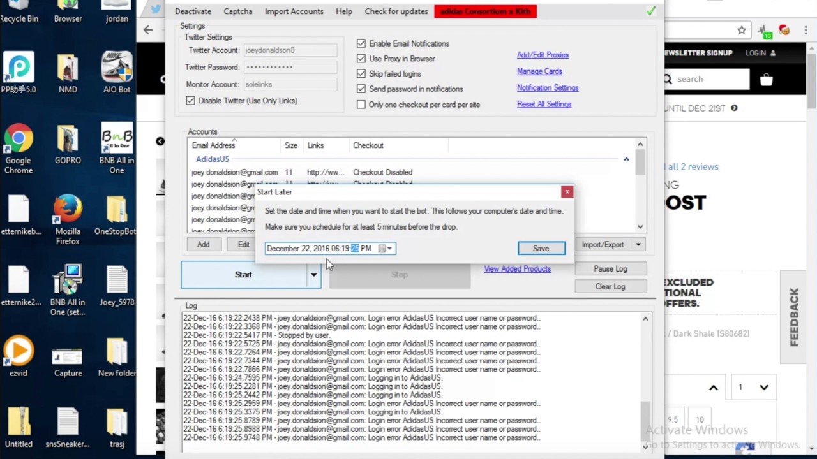The width and height of the screenshot is (817, 459).
Task: Click the up chevron next to the quantity
Action: coord(714,387)
